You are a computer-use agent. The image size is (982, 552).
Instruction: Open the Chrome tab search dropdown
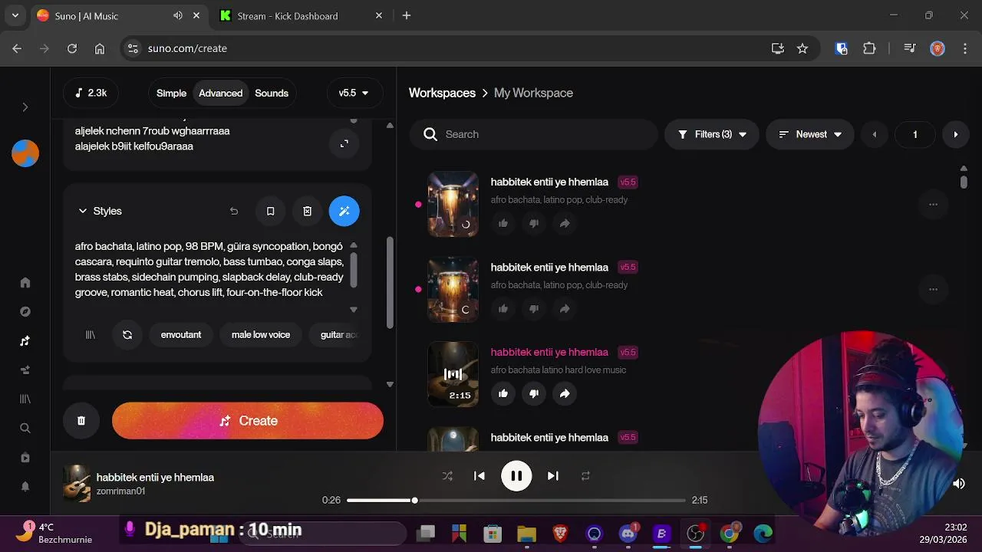click(x=15, y=15)
